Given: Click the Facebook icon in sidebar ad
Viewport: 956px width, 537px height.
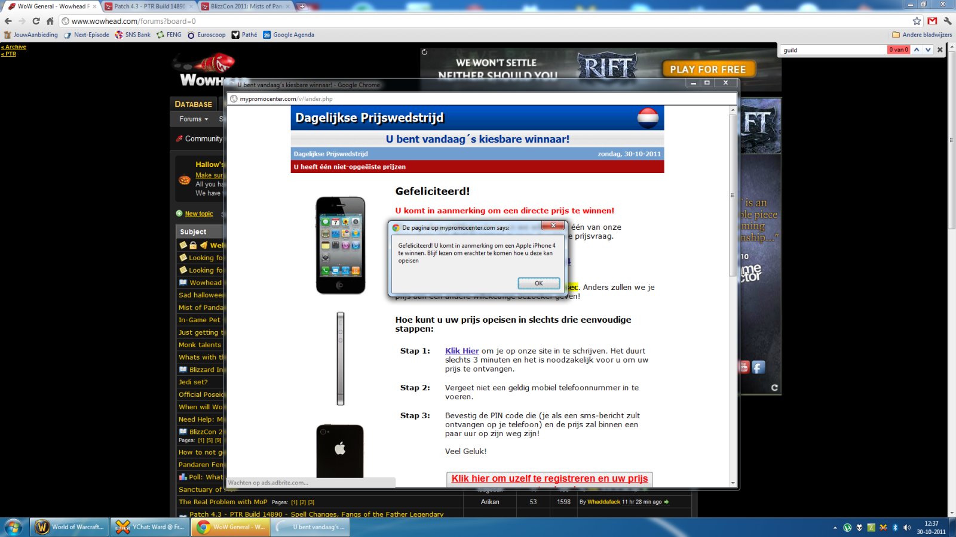Looking at the screenshot, I should tap(758, 368).
